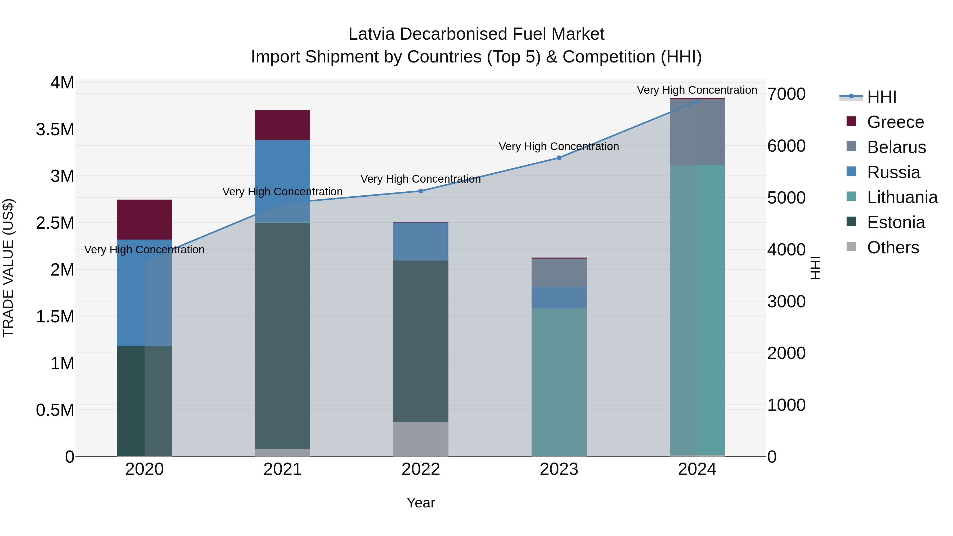Screen dimensions: 953x536
Task: Select the Russia segment in the 2022 bar
Action: pos(421,242)
